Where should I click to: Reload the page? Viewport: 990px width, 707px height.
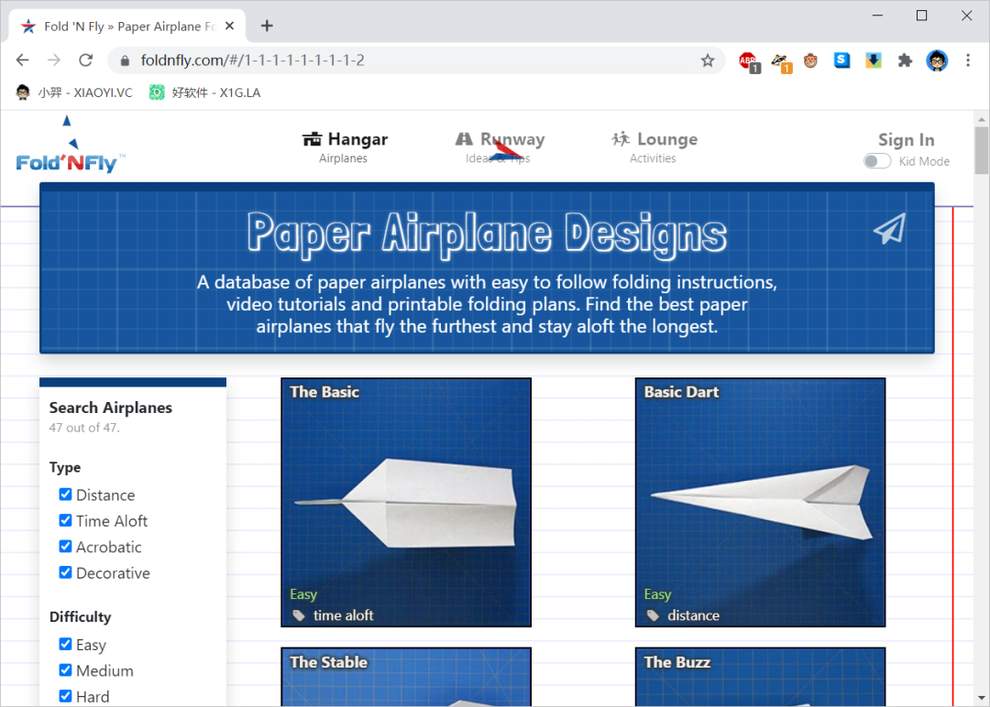[x=85, y=60]
